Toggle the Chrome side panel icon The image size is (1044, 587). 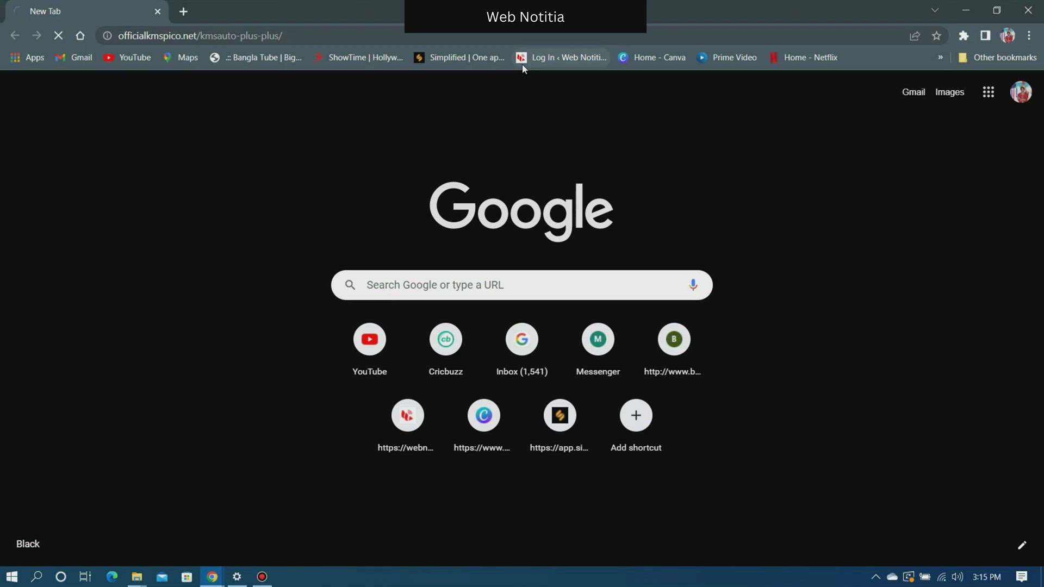click(985, 35)
